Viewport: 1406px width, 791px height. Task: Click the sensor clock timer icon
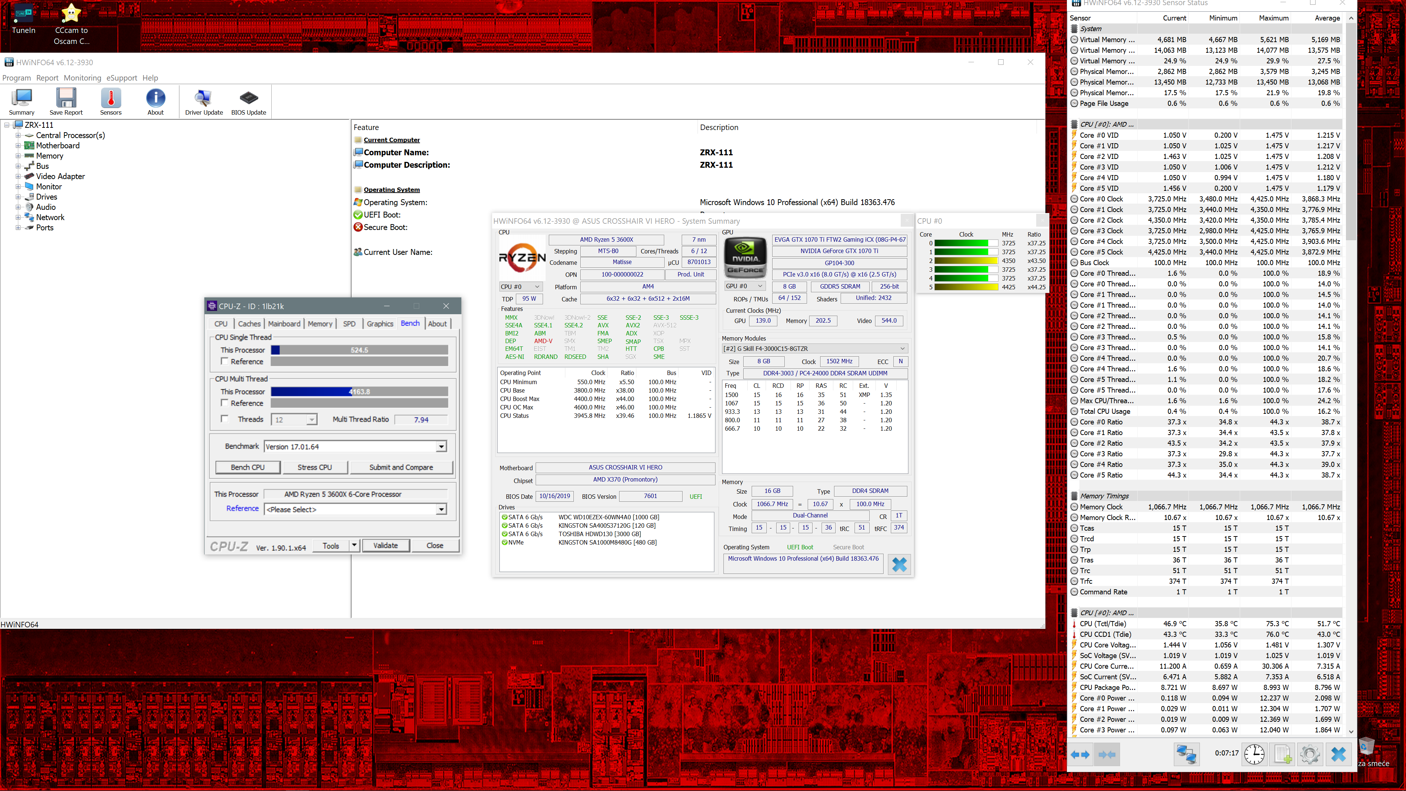click(x=1254, y=754)
